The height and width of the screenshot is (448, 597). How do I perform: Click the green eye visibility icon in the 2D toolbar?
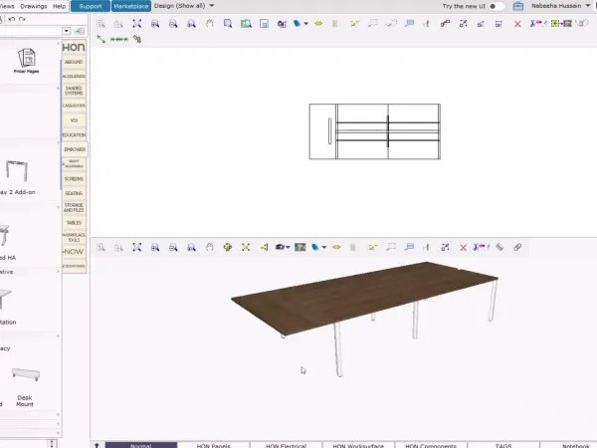pyautogui.click(x=318, y=24)
